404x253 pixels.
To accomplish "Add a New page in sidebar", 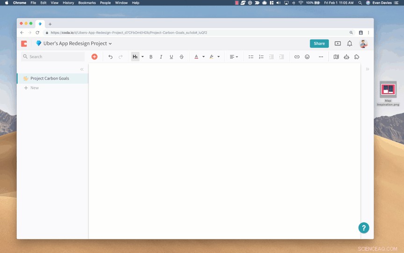I will (x=31, y=88).
